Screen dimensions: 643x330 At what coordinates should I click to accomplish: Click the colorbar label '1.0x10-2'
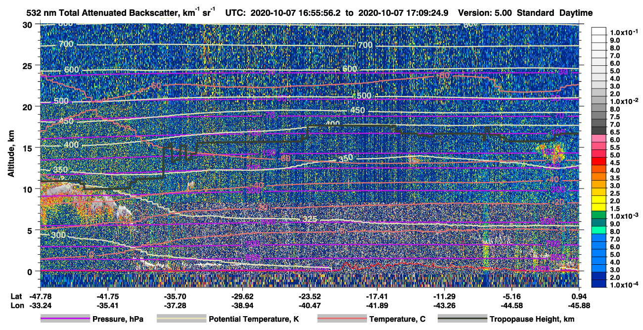tap(624, 101)
